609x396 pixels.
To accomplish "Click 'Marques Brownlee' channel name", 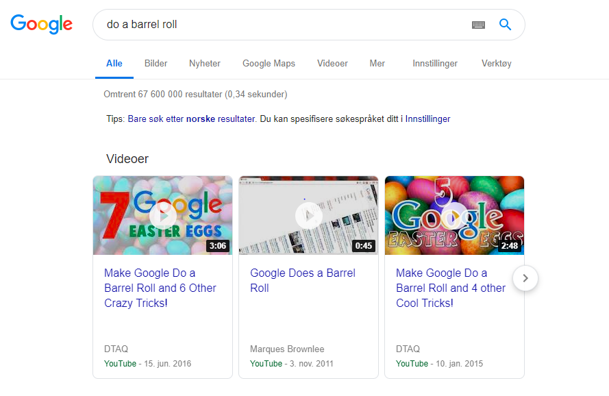I will coord(287,349).
